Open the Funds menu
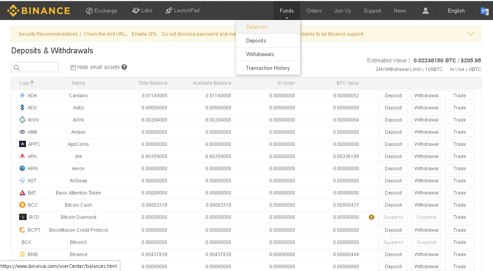The height and width of the screenshot is (271, 493). coord(287,11)
